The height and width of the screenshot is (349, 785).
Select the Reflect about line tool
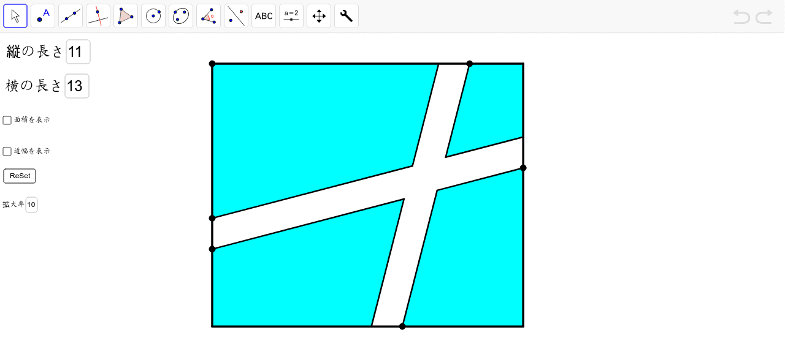tap(236, 16)
